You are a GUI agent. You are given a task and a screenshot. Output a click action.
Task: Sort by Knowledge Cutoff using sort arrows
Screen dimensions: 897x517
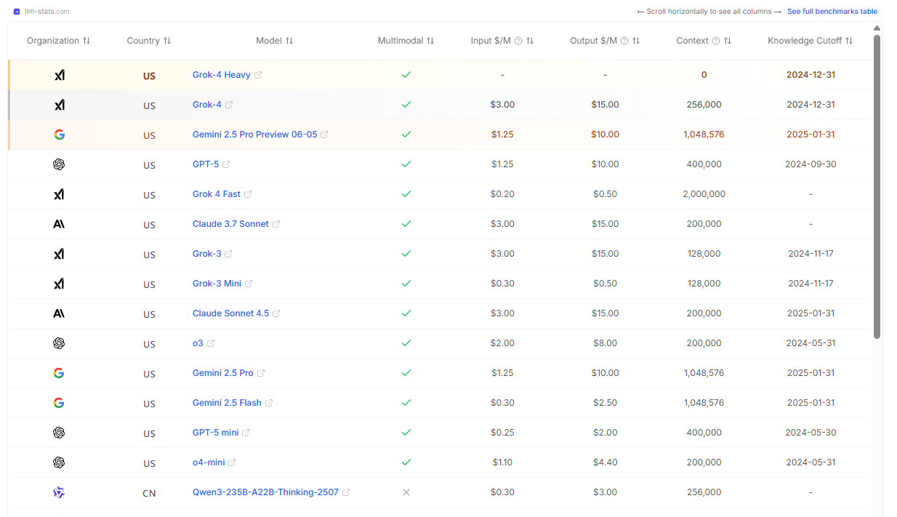(849, 41)
